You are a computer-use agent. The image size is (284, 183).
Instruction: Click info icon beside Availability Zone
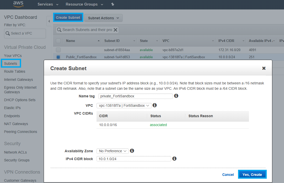point(132,151)
